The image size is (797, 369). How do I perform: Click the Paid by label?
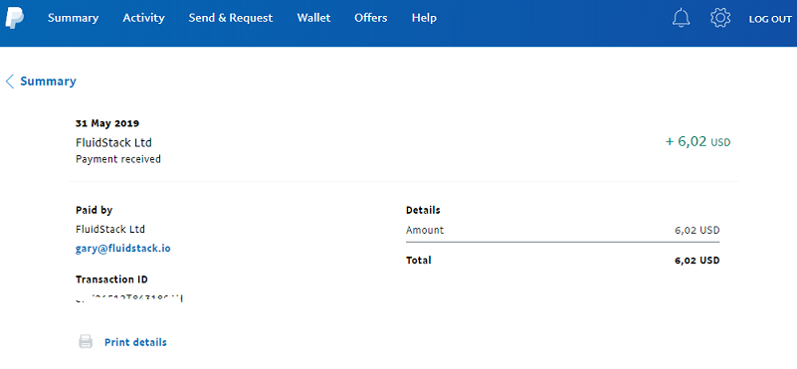pyautogui.click(x=95, y=210)
